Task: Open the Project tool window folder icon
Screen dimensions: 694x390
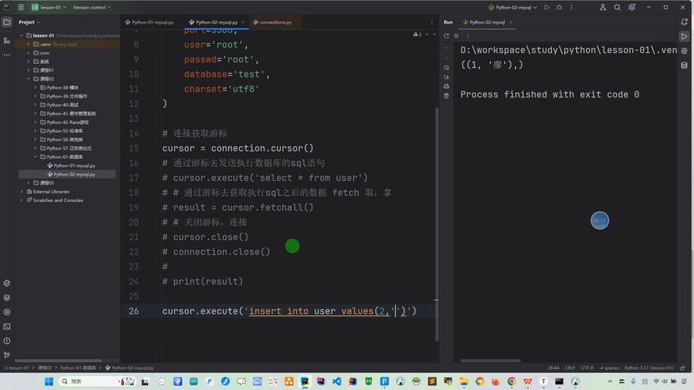Action: 7,22
